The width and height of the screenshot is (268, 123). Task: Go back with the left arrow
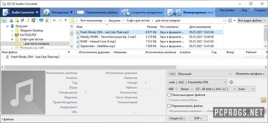pyautogui.click(x=55, y=20)
